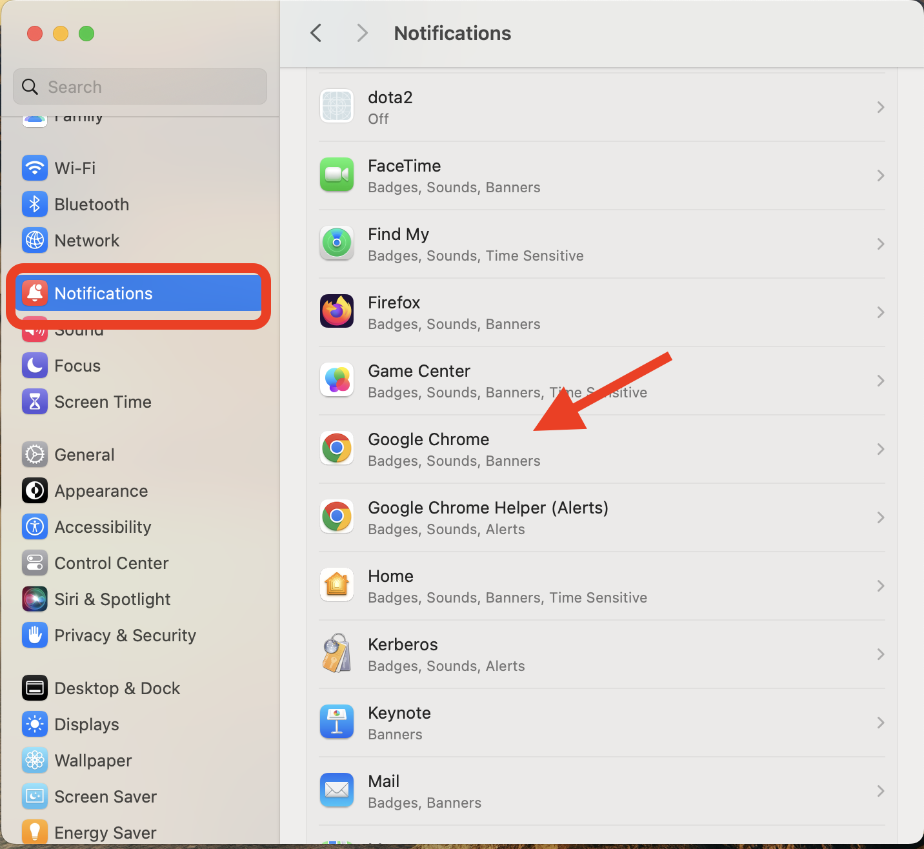Open Firefox notification settings
This screenshot has height=849, width=924.
pyautogui.click(x=601, y=312)
